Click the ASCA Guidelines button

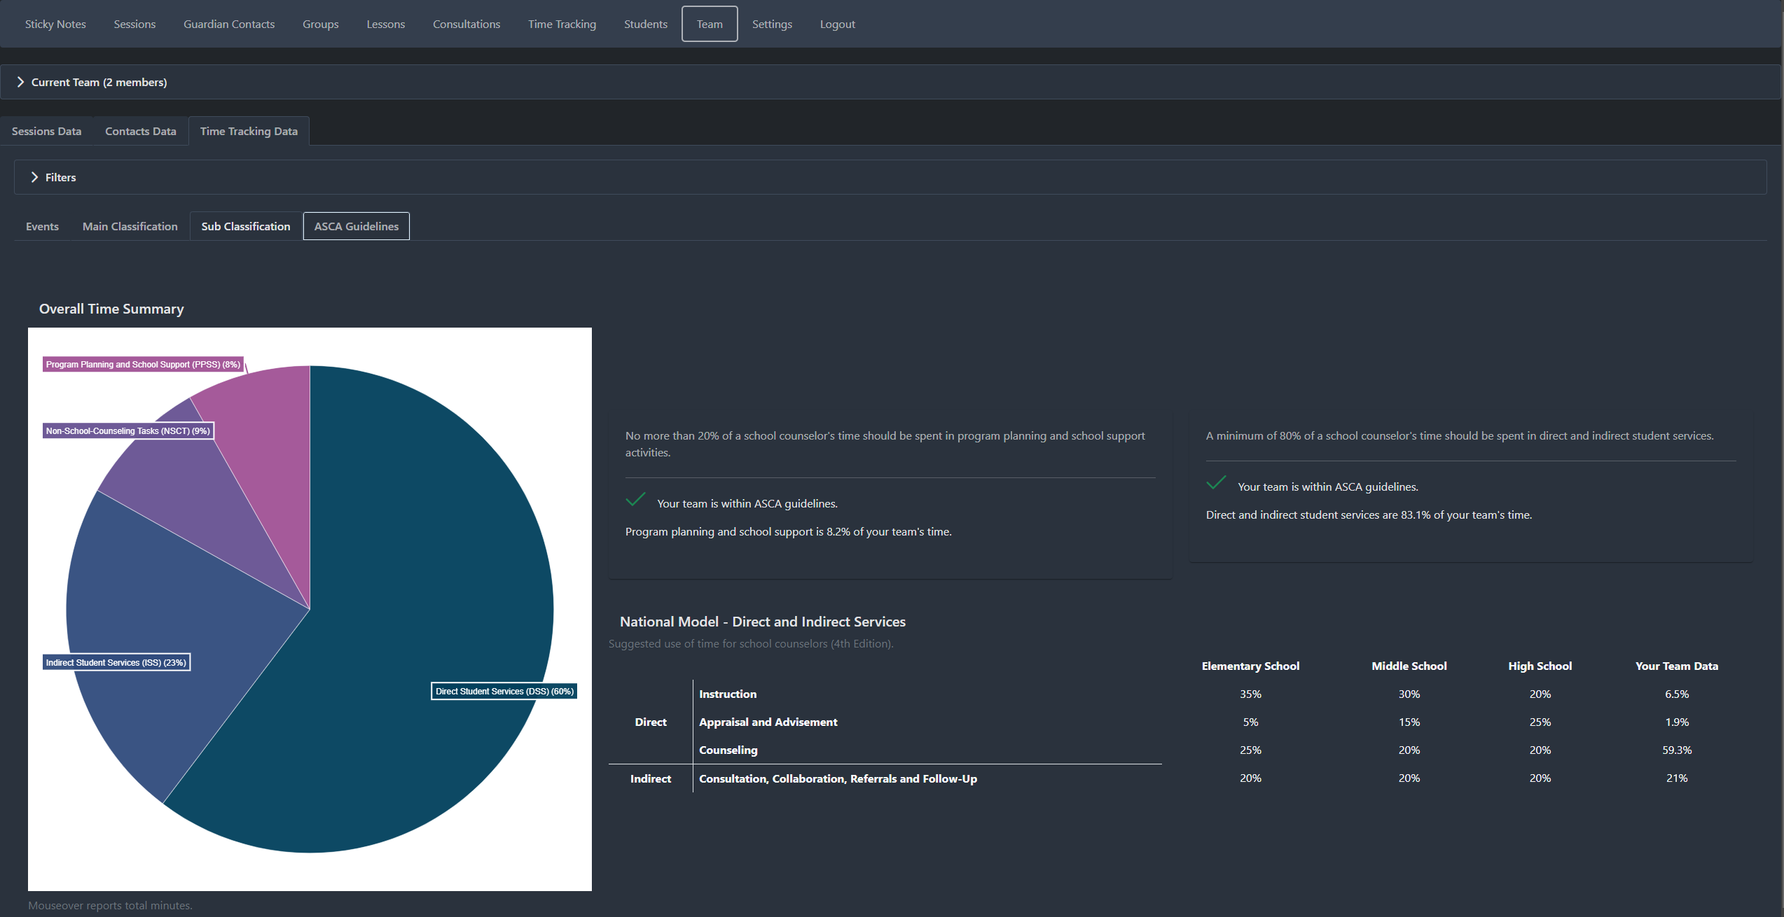pyautogui.click(x=356, y=225)
